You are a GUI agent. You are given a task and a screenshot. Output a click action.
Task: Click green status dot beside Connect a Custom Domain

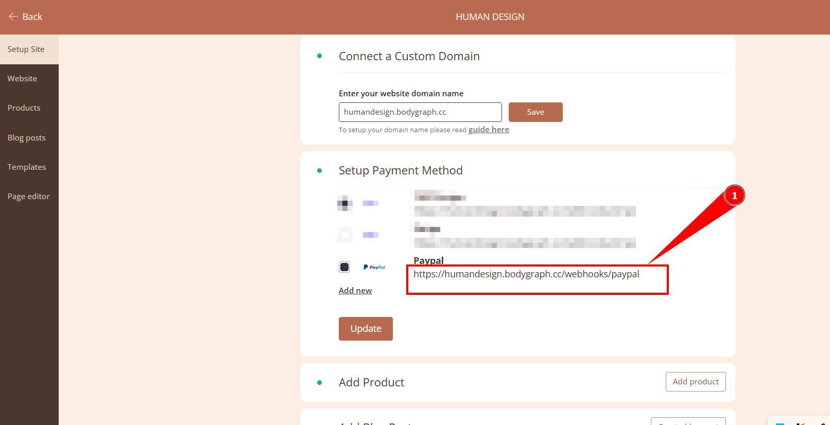319,56
